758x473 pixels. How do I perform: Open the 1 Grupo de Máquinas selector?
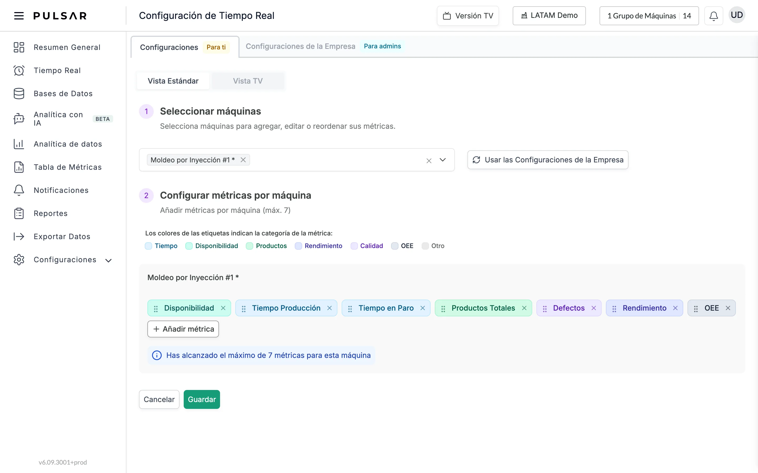point(649,16)
